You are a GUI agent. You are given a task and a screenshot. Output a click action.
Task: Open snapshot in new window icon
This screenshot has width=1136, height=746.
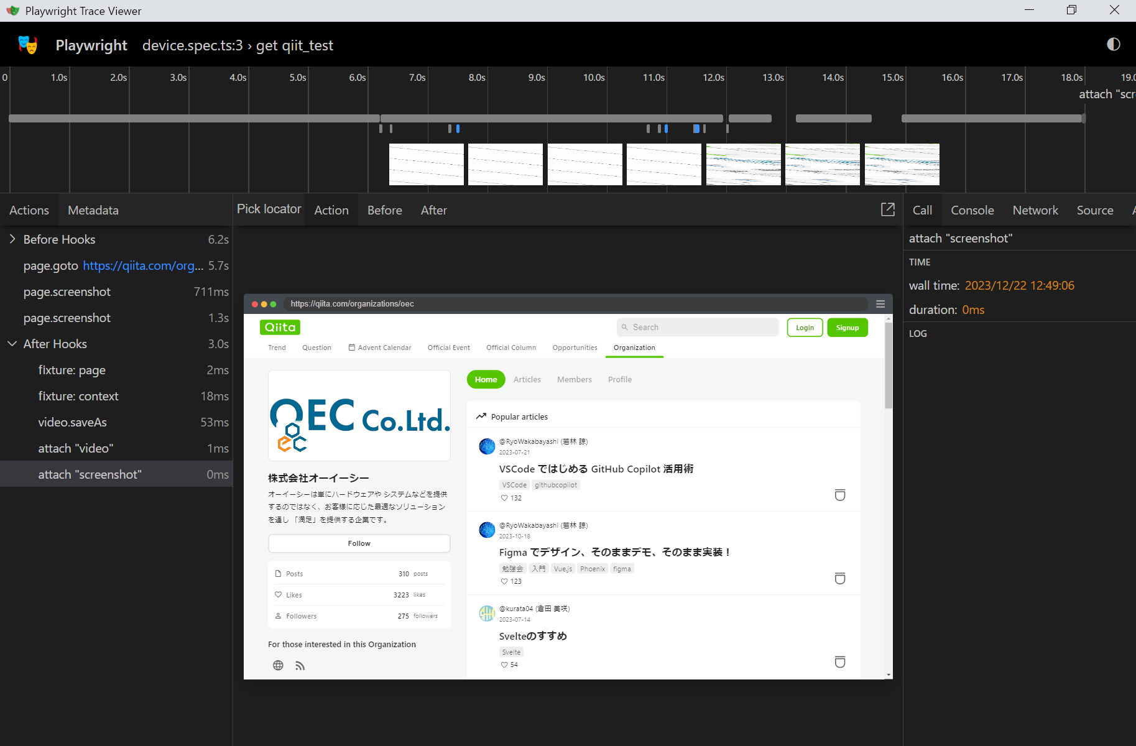tap(887, 210)
